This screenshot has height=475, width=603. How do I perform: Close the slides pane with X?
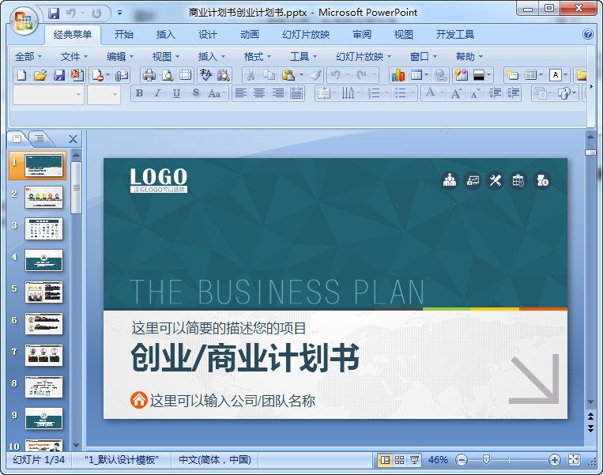73,139
